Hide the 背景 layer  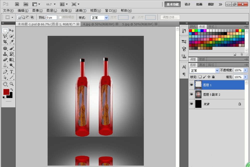point(191,104)
